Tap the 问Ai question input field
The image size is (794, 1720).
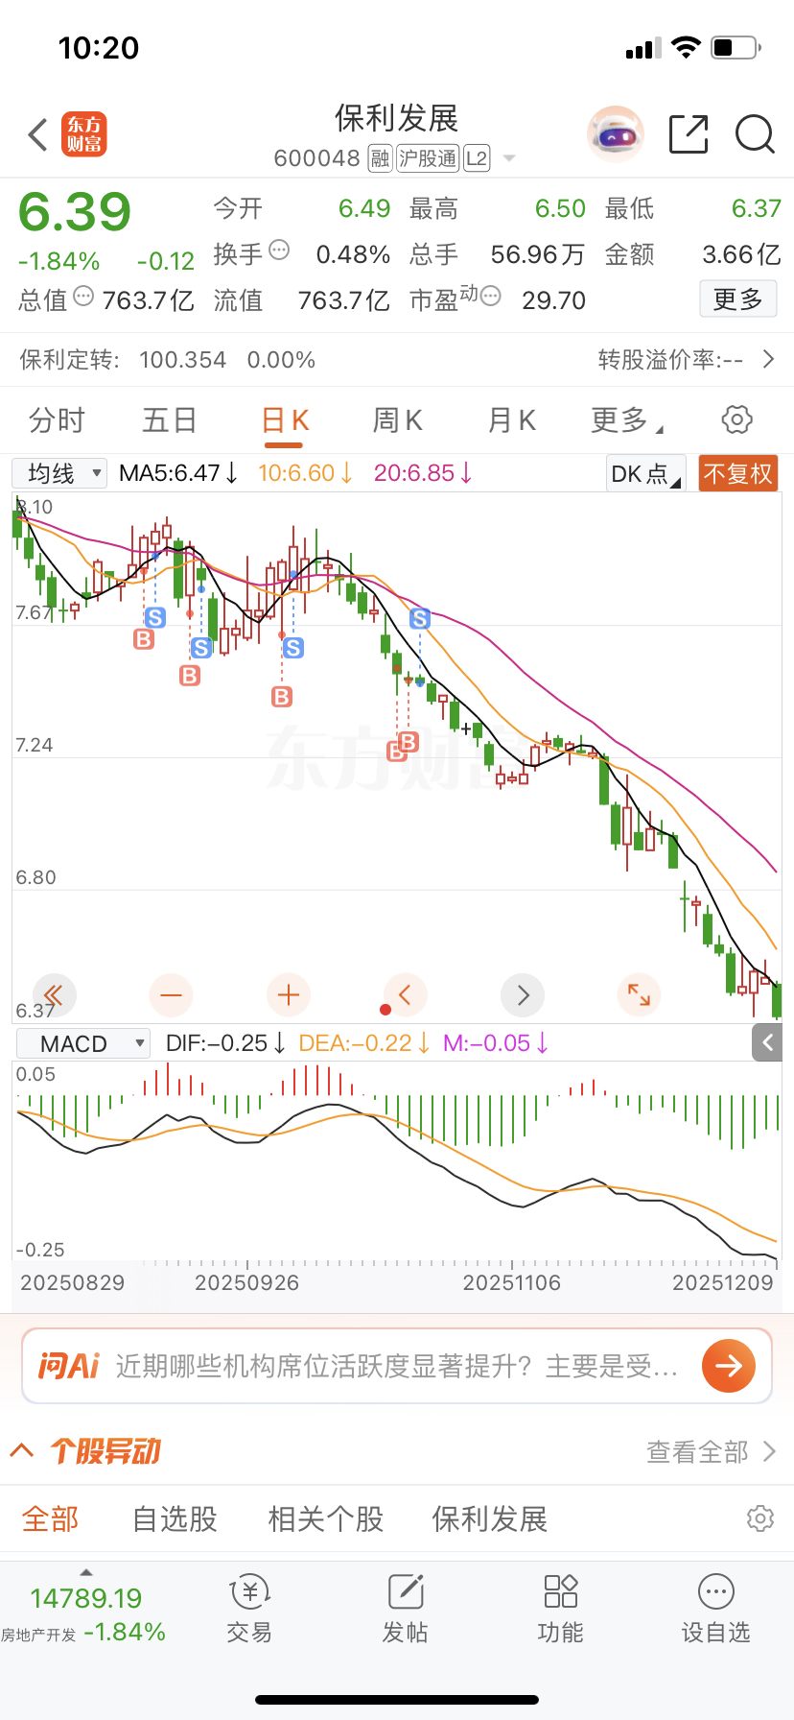click(x=397, y=1366)
